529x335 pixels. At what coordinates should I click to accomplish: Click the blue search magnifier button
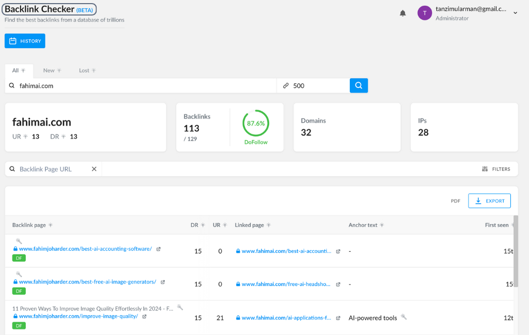coord(359,85)
